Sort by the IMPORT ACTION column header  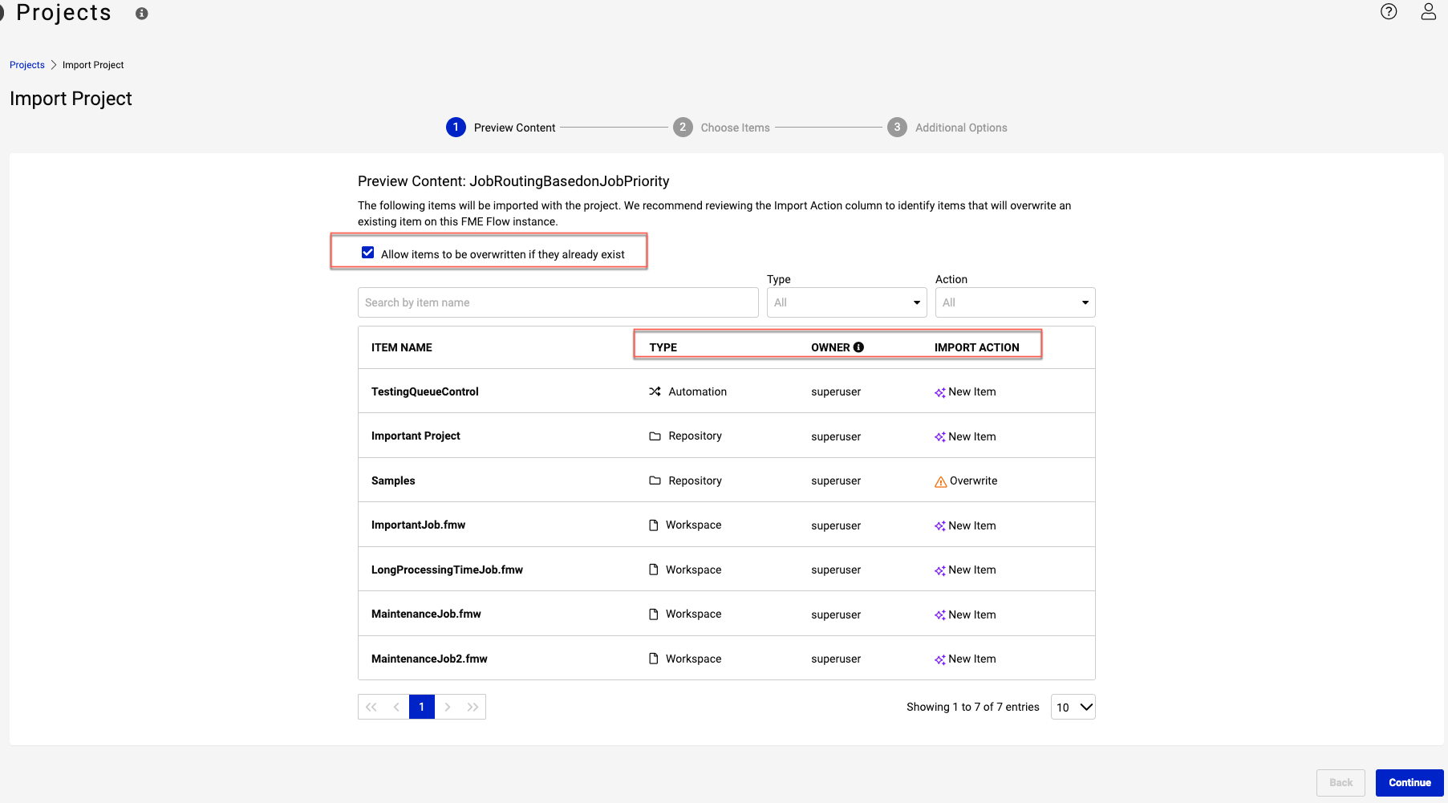click(977, 347)
